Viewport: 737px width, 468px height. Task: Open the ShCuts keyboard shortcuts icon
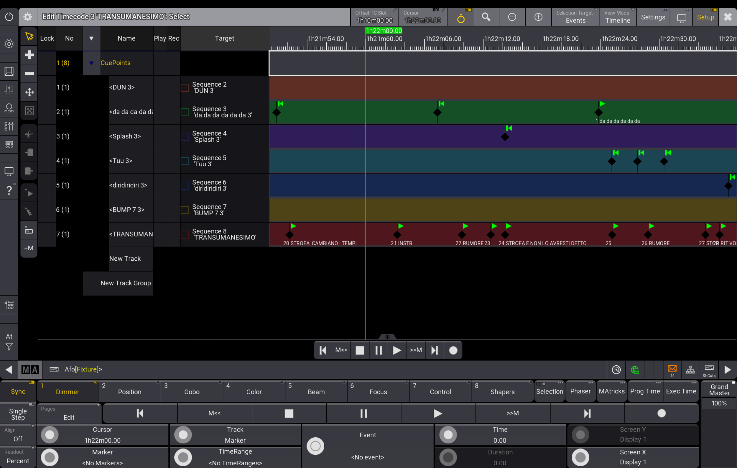click(709, 370)
